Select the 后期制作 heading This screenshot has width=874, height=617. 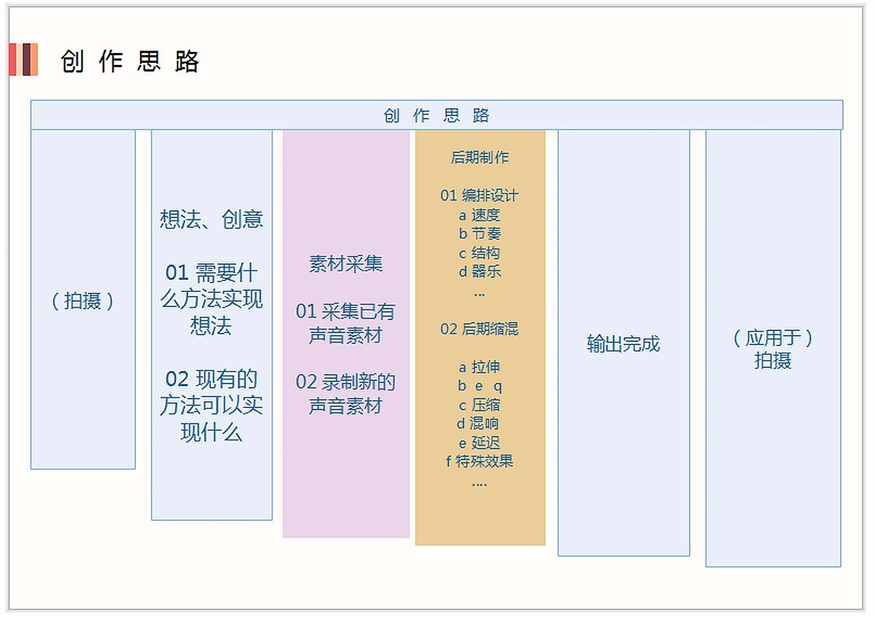point(480,157)
